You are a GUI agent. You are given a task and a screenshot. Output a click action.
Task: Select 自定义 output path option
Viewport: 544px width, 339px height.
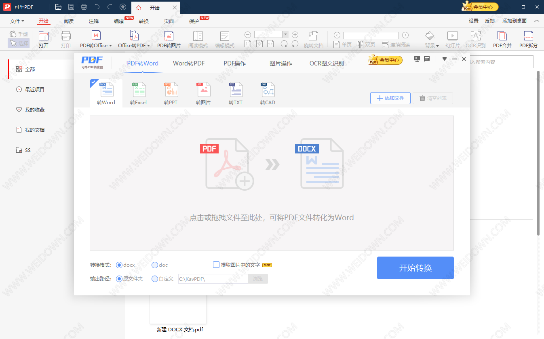pos(155,279)
